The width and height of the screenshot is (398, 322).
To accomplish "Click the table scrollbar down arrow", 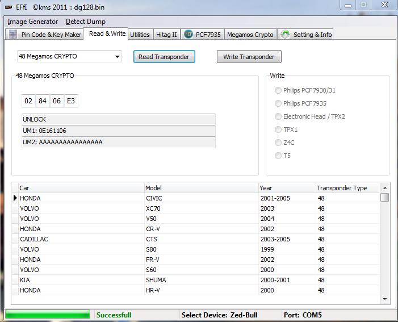I will [385, 299].
